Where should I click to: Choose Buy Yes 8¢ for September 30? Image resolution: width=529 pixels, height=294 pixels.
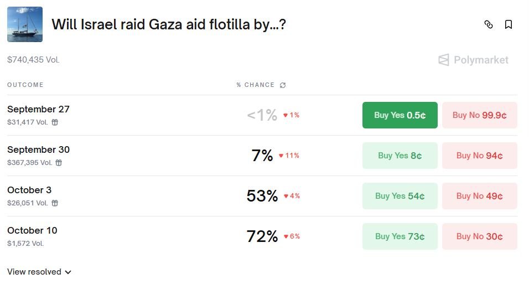click(x=400, y=156)
